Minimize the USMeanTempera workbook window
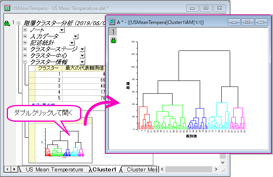The width and height of the screenshot is (273, 177). coord(192,8)
